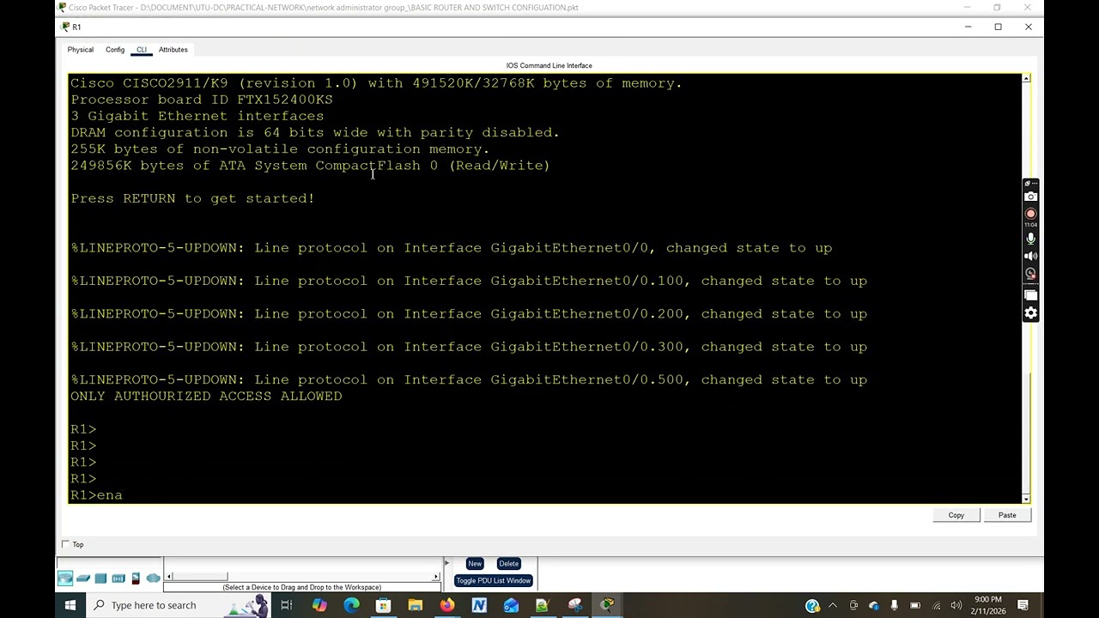Image resolution: width=1099 pixels, height=618 pixels.
Task: Open the Attributes tab
Action: click(173, 50)
